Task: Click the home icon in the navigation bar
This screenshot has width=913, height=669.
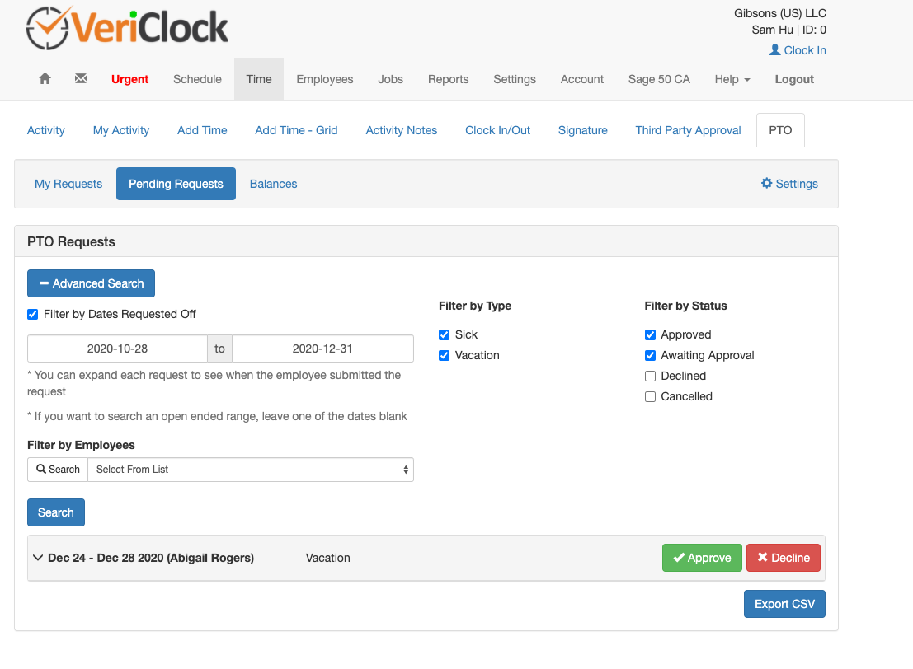Action: click(45, 78)
